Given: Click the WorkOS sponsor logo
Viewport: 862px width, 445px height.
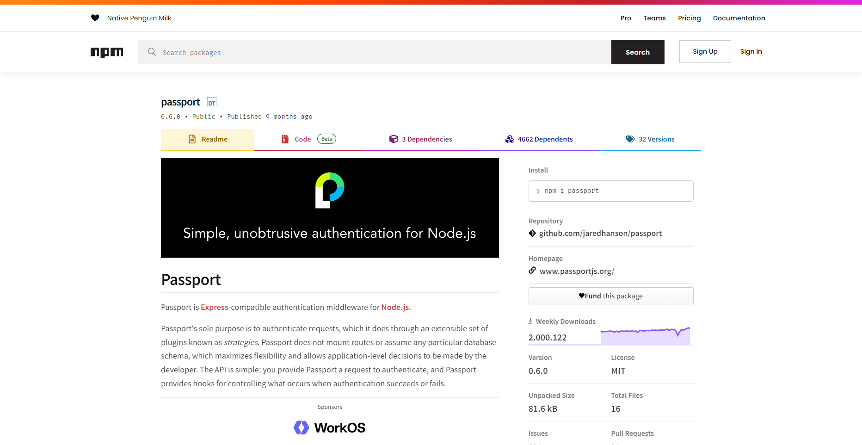Looking at the screenshot, I should [329, 427].
